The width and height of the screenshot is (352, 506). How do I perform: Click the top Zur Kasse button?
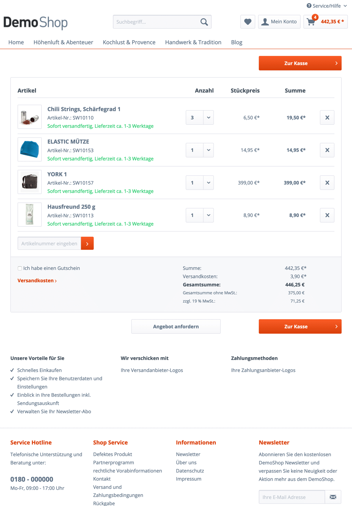coord(300,63)
